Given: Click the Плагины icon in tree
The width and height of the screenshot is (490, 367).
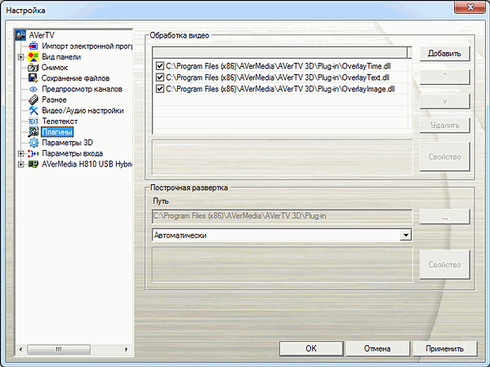Looking at the screenshot, I should [x=33, y=132].
